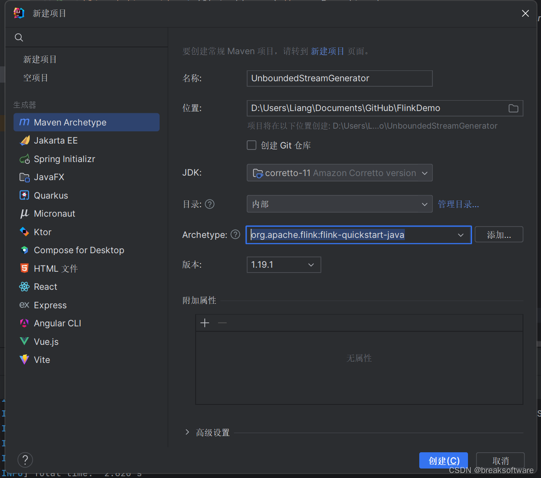Open the JDK corretto-11 dropdown
This screenshot has height=478, width=541.
click(339, 173)
